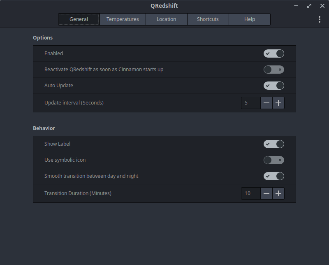Select the Options section heading
Image resolution: width=329 pixels, height=265 pixels.
click(43, 38)
